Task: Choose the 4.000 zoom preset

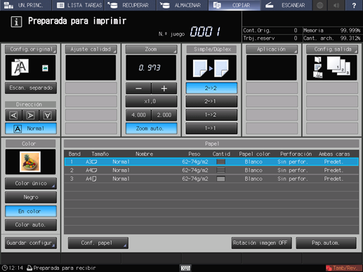Action: (x=138, y=115)
